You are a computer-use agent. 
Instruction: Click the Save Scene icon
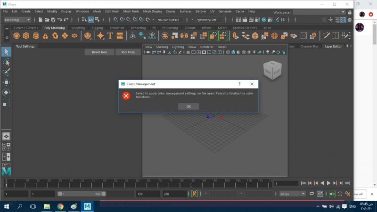[53, 20]
